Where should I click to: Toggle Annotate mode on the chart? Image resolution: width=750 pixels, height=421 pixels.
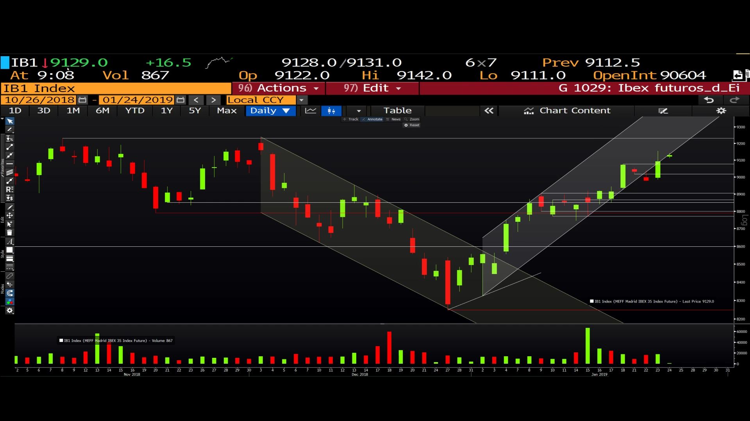(x=372, y=119)
